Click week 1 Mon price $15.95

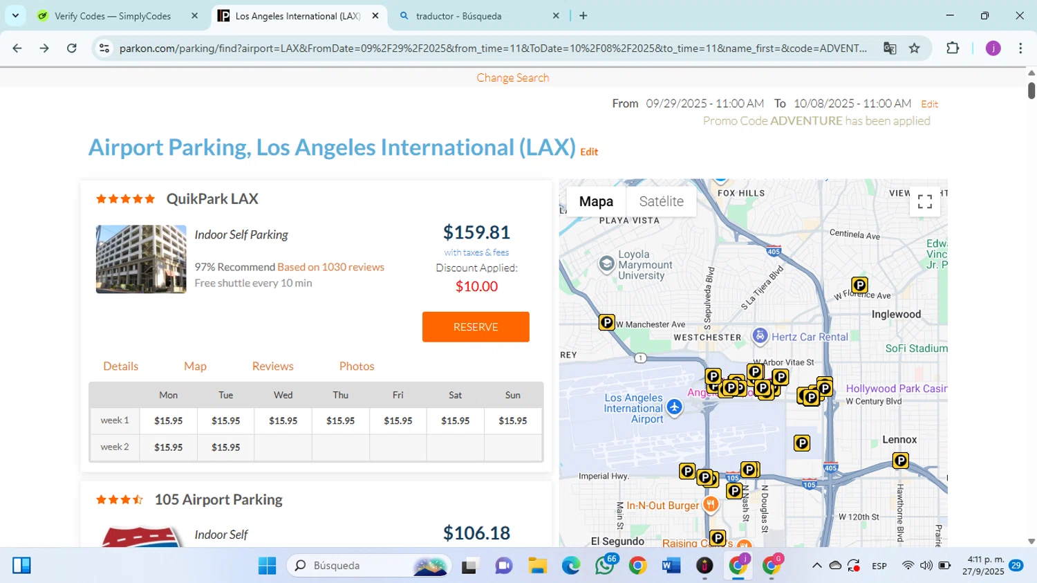click(x=168, y=420)
